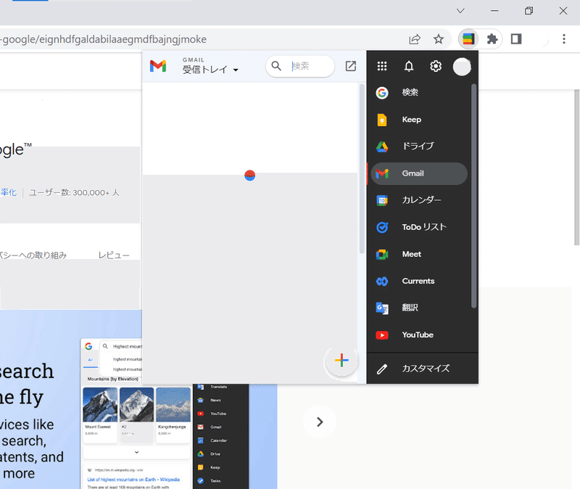Image resolution: width=580 pixels, height=489 pixels.
Task: Toggle the Chrome side panel icon
Action: tap(516, 39)
